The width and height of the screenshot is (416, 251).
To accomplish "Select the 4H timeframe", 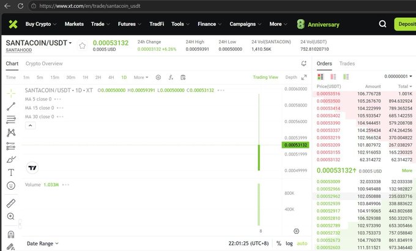I will (111, 78).
